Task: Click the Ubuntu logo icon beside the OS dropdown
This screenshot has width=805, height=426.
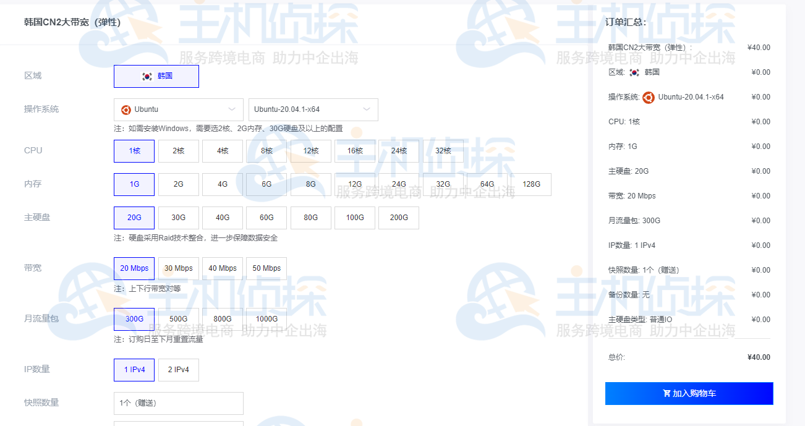Action: 125,109
